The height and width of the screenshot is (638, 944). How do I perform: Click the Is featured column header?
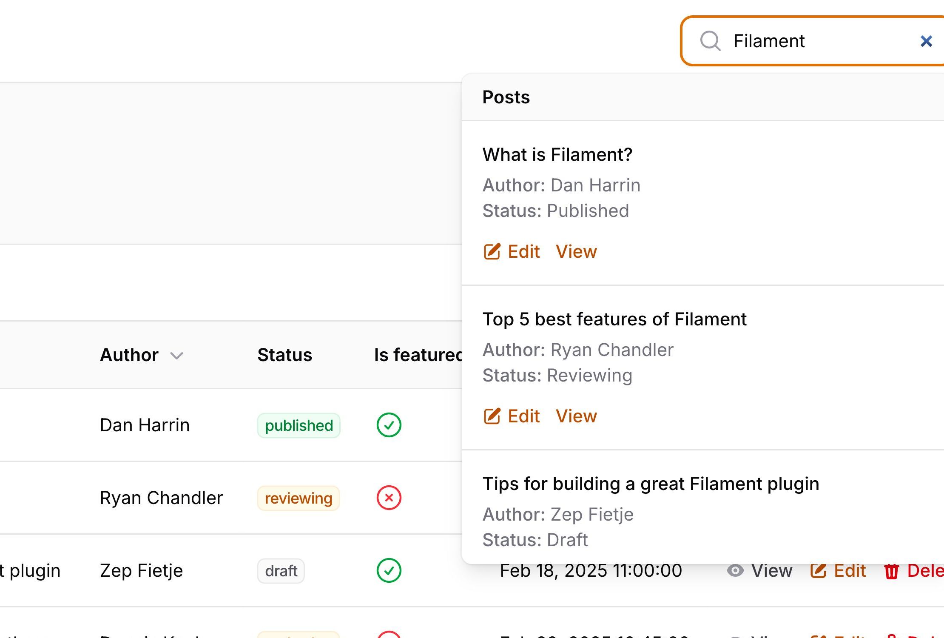point(418,355)
